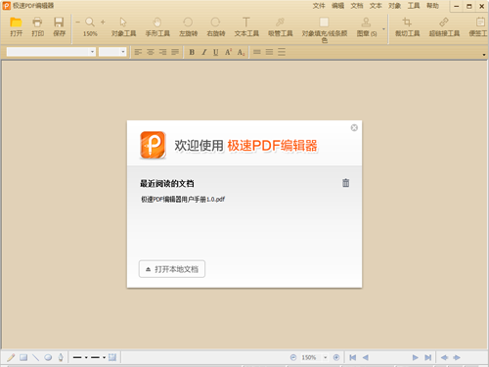Toggle subscript formatting
This screenshot has width=489, height=367.
pos(241,52)
